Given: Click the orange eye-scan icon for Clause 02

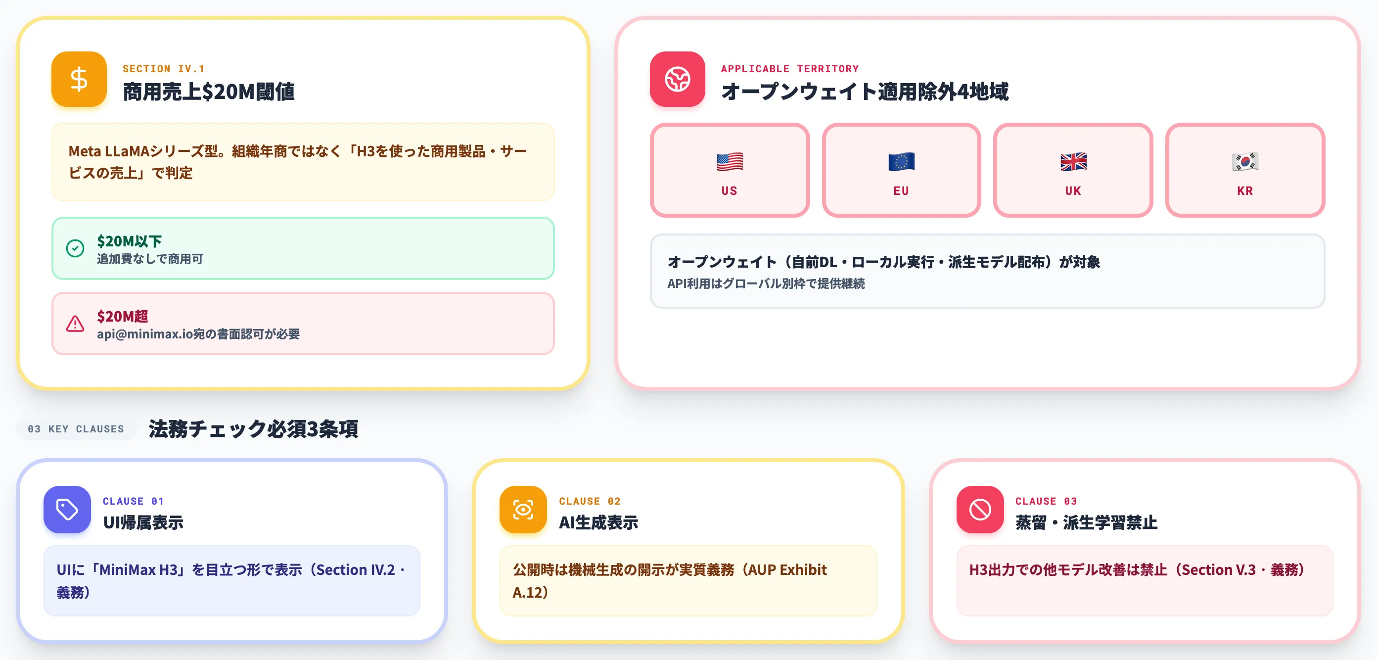Looking at the screenshot, I should 523,509.
